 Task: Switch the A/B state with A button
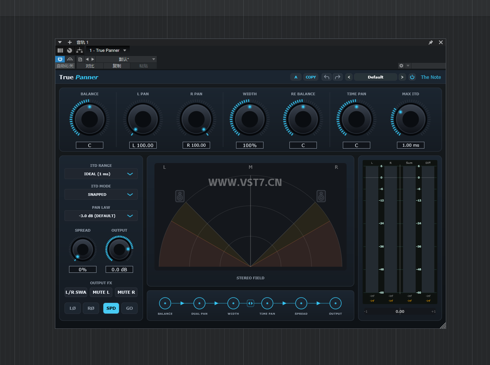point(296,77)
